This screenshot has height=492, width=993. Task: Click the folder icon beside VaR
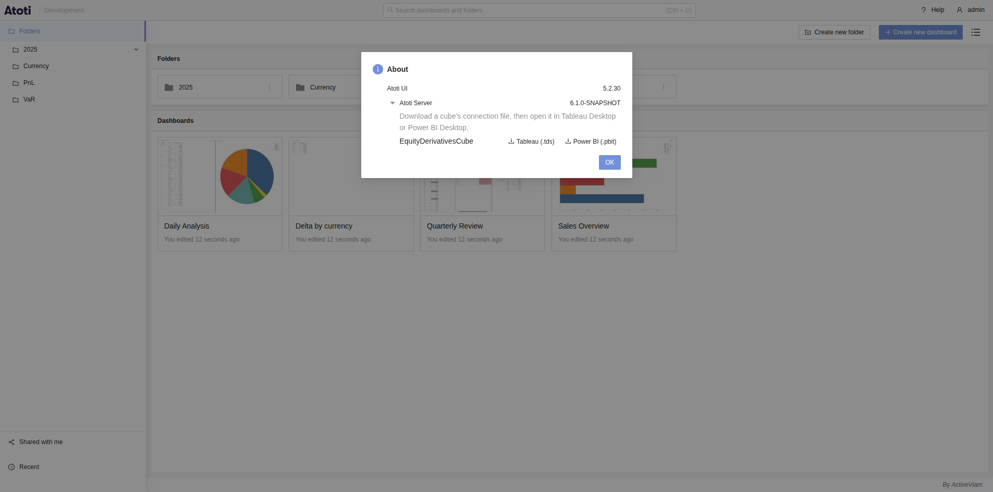point(16,100)
